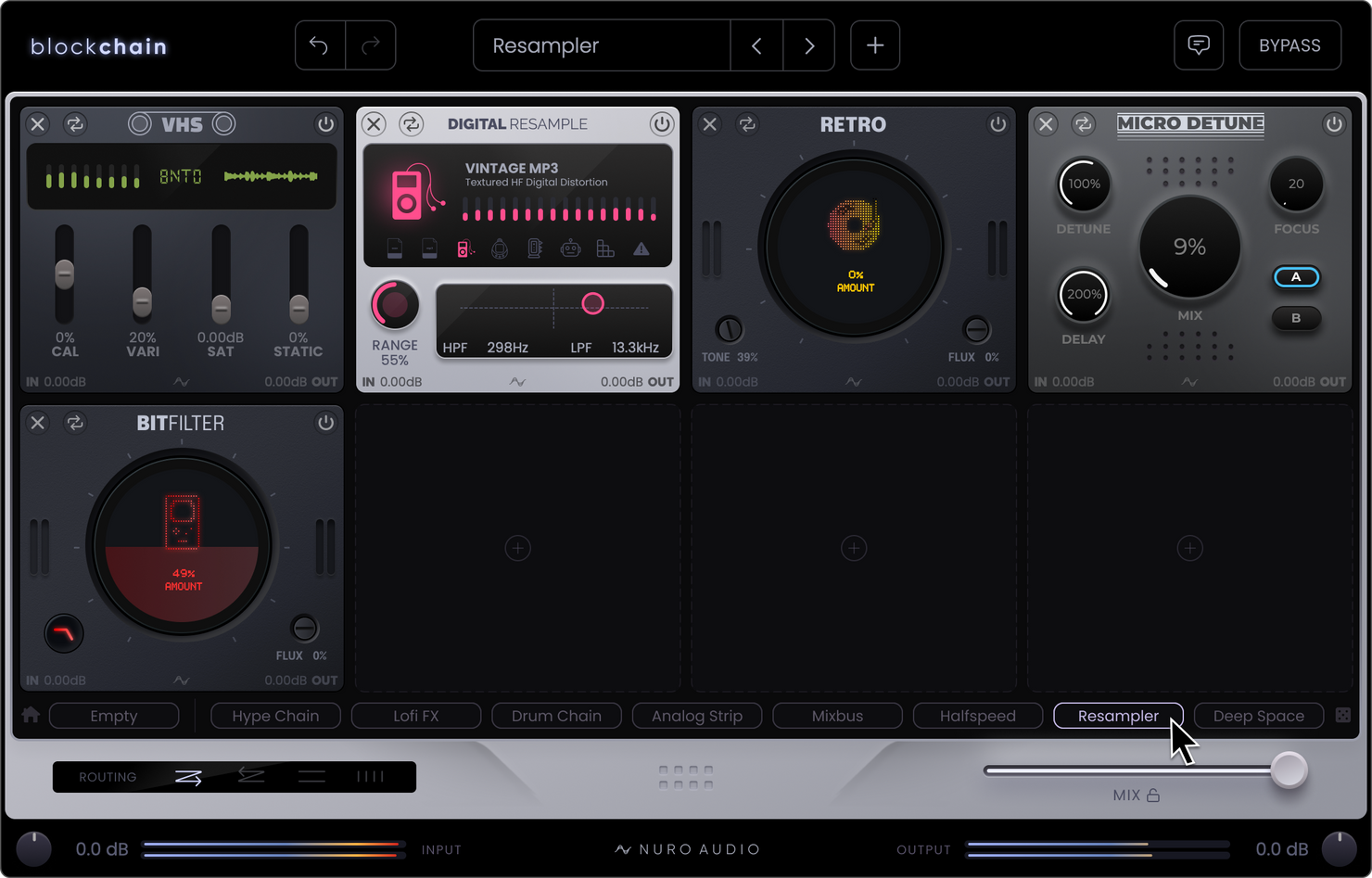Add a new preset with plus button
Viewport: 1372px width, 878px height.
coord(875,45)
